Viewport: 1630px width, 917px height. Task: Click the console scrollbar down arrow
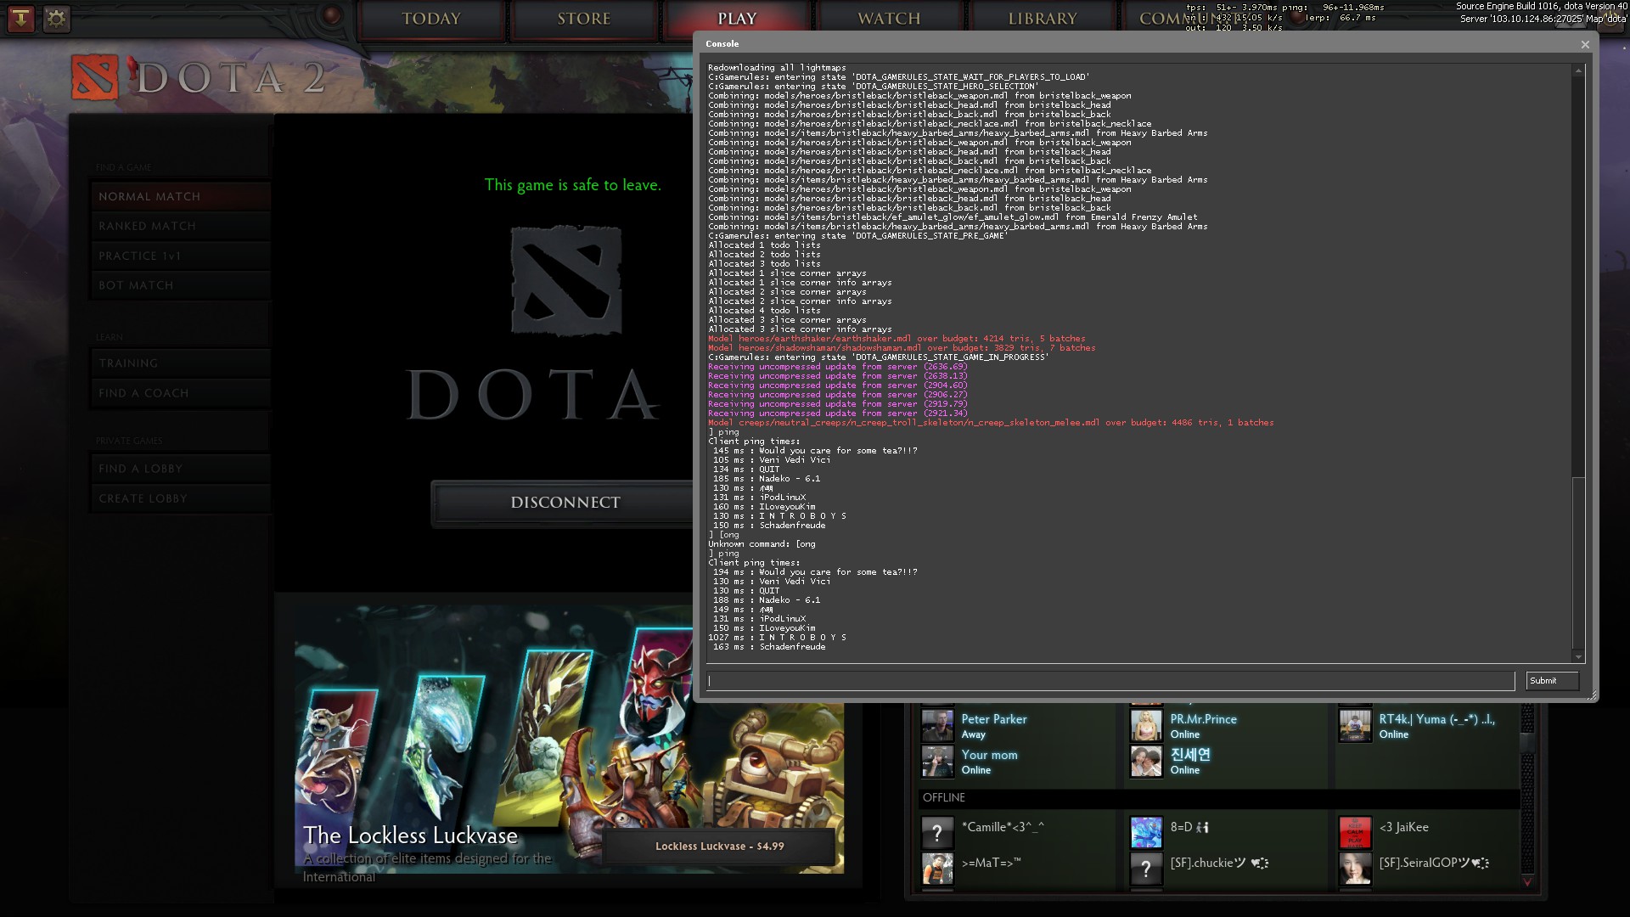(x=1578, y=656)
